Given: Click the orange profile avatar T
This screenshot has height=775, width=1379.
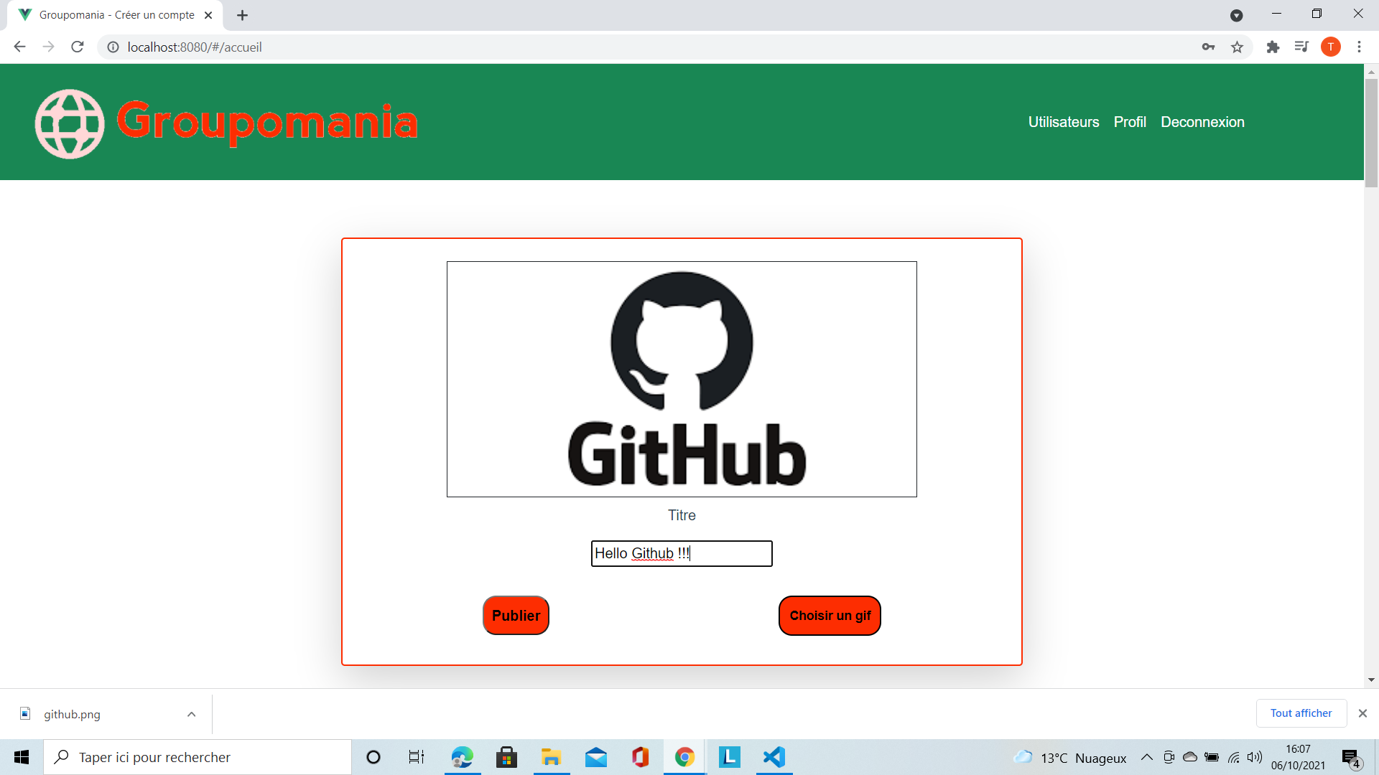Looking at the screenshot, I should pos(1332,47).
